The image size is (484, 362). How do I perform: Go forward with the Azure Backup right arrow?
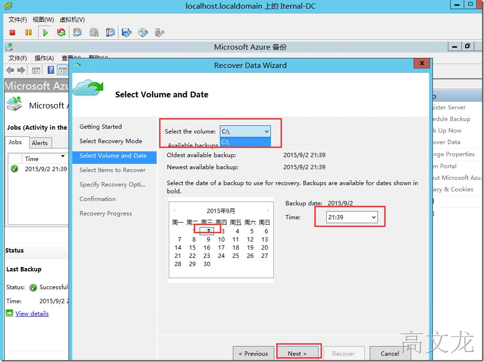21,70
